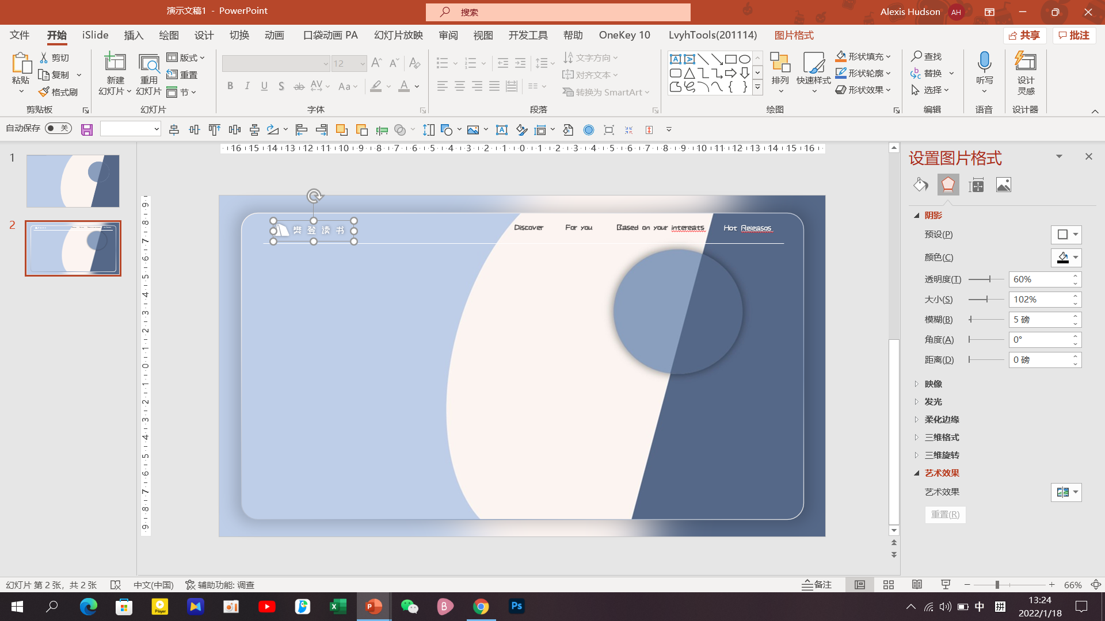Toggle the AutoSave switch

[x=58, y=128]
